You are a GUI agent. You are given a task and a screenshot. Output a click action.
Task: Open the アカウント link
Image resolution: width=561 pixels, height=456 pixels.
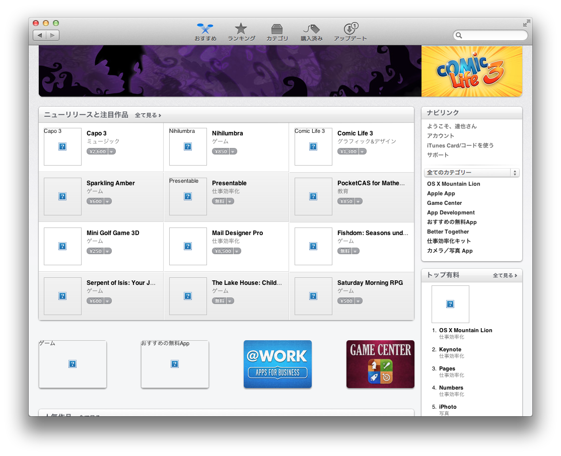[441, 136]
